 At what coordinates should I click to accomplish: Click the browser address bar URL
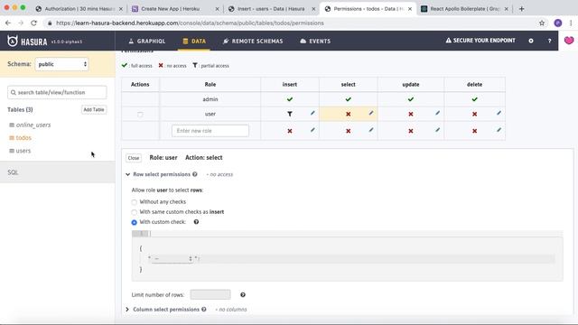(x=190, y=23)
